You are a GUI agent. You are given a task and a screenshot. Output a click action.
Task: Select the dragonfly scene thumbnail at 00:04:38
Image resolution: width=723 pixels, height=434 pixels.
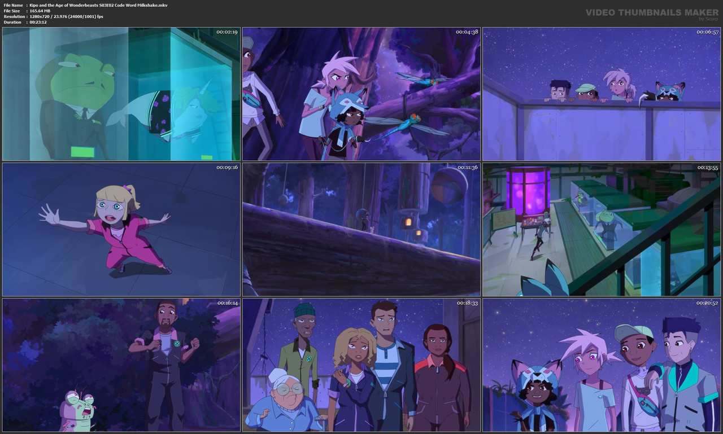coord(361,94)
